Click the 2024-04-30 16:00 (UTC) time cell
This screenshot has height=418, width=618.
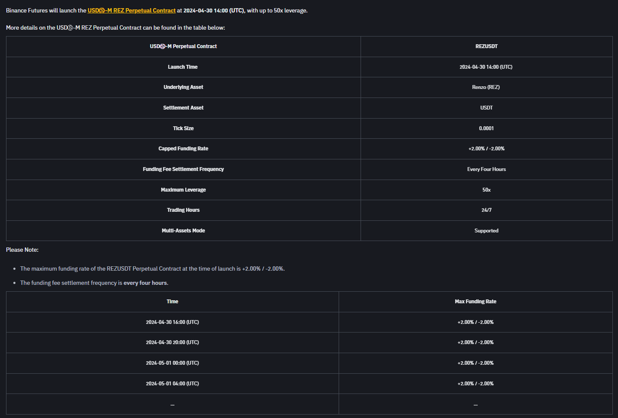pos(172,322)
